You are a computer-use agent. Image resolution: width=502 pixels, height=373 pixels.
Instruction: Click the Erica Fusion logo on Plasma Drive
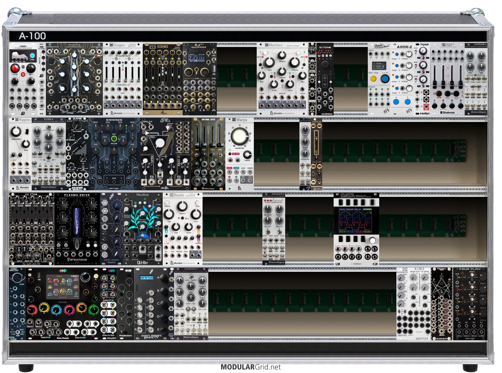pyautogui.click(x=77, y=260)
